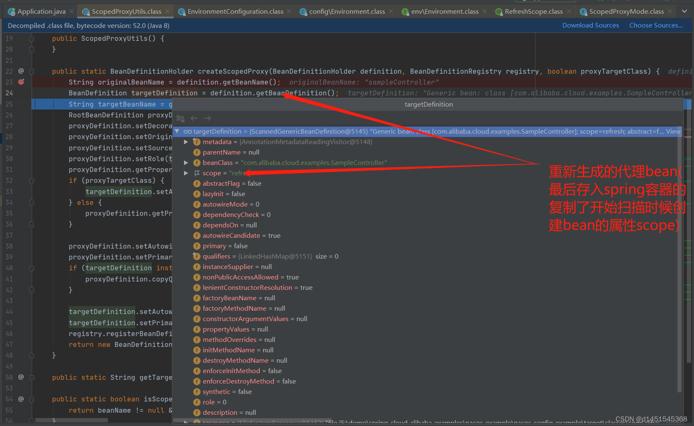694x426 pixels.
Task: Click the flag icon beside scope
Action: [x=197, y=173]
